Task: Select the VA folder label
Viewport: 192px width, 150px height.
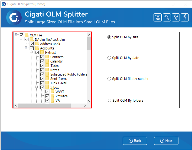Action: (58, 101)
